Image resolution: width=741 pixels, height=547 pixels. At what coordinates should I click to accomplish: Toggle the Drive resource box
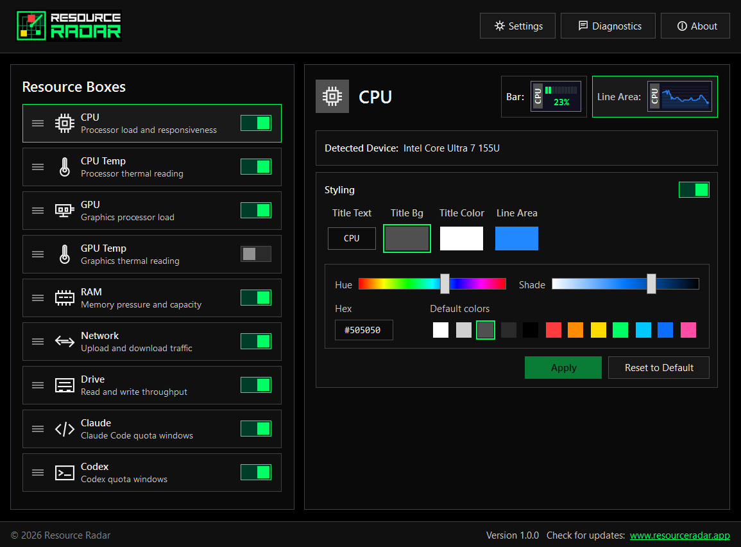256,385
